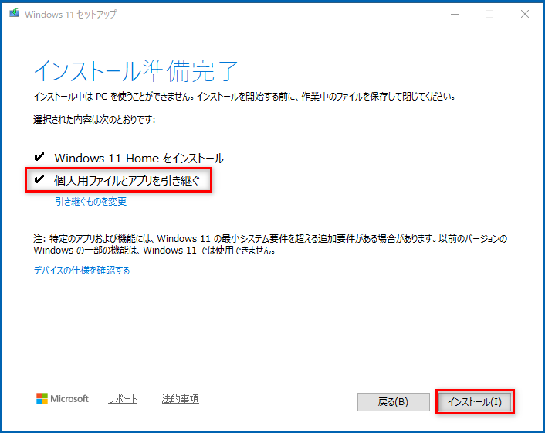This screenshot has height=433, width=545.
Task: Close the Windows 11 setup window
Action: (x=525, y=14)
